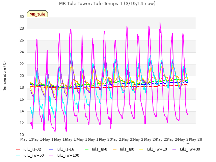Select the Tul1_Tw+100 legend label
Image resolution: width=216 pixels, height=162 pixels.
tap(67, 155)
